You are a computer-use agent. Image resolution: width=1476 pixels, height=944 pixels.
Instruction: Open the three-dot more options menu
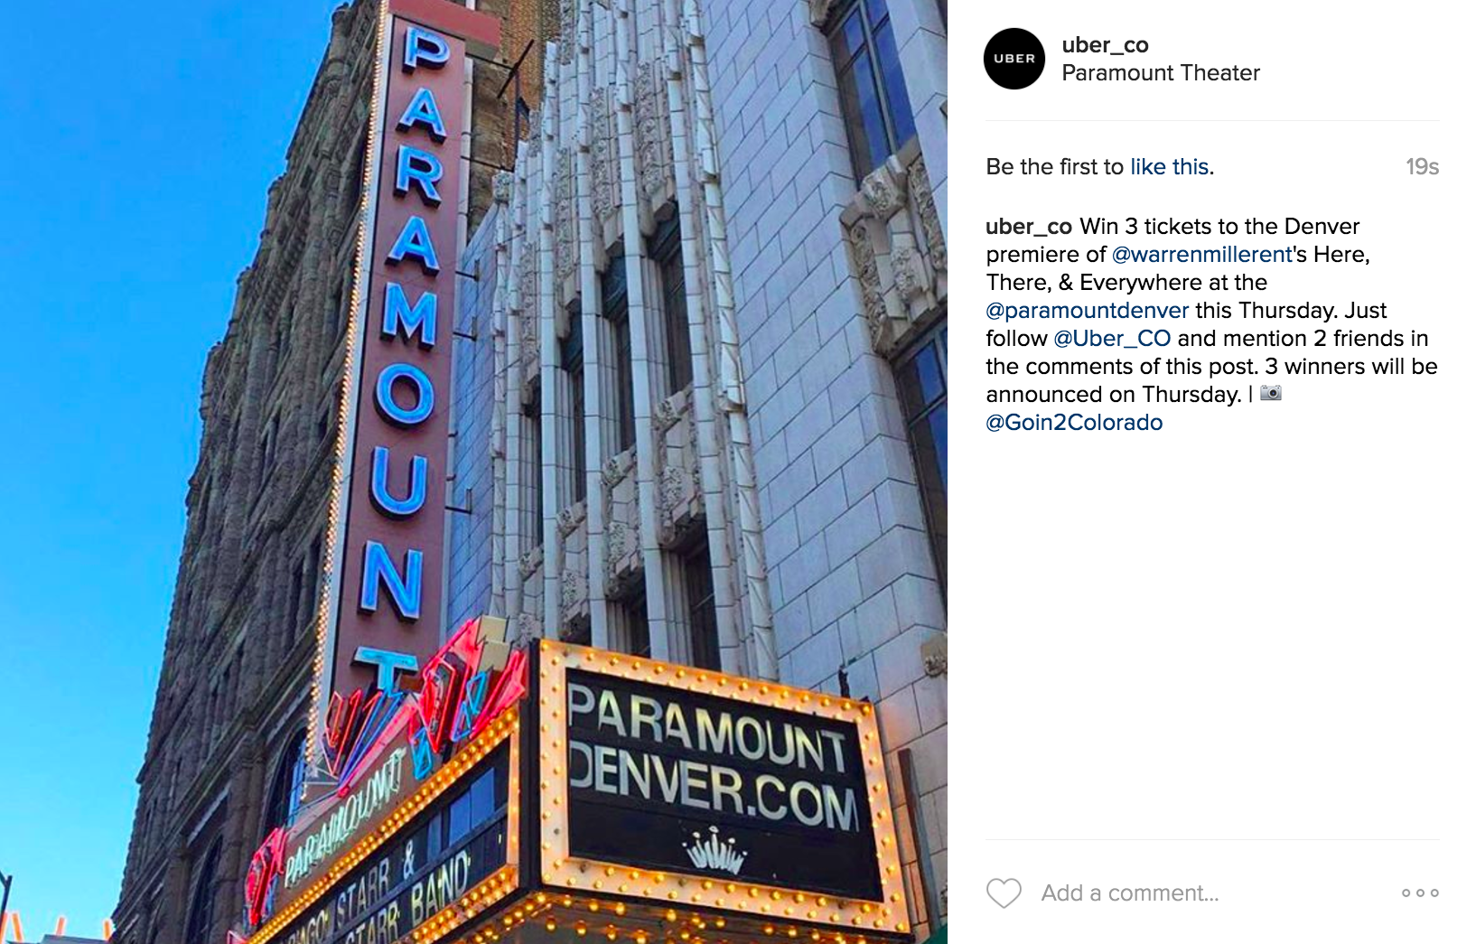1420,893
